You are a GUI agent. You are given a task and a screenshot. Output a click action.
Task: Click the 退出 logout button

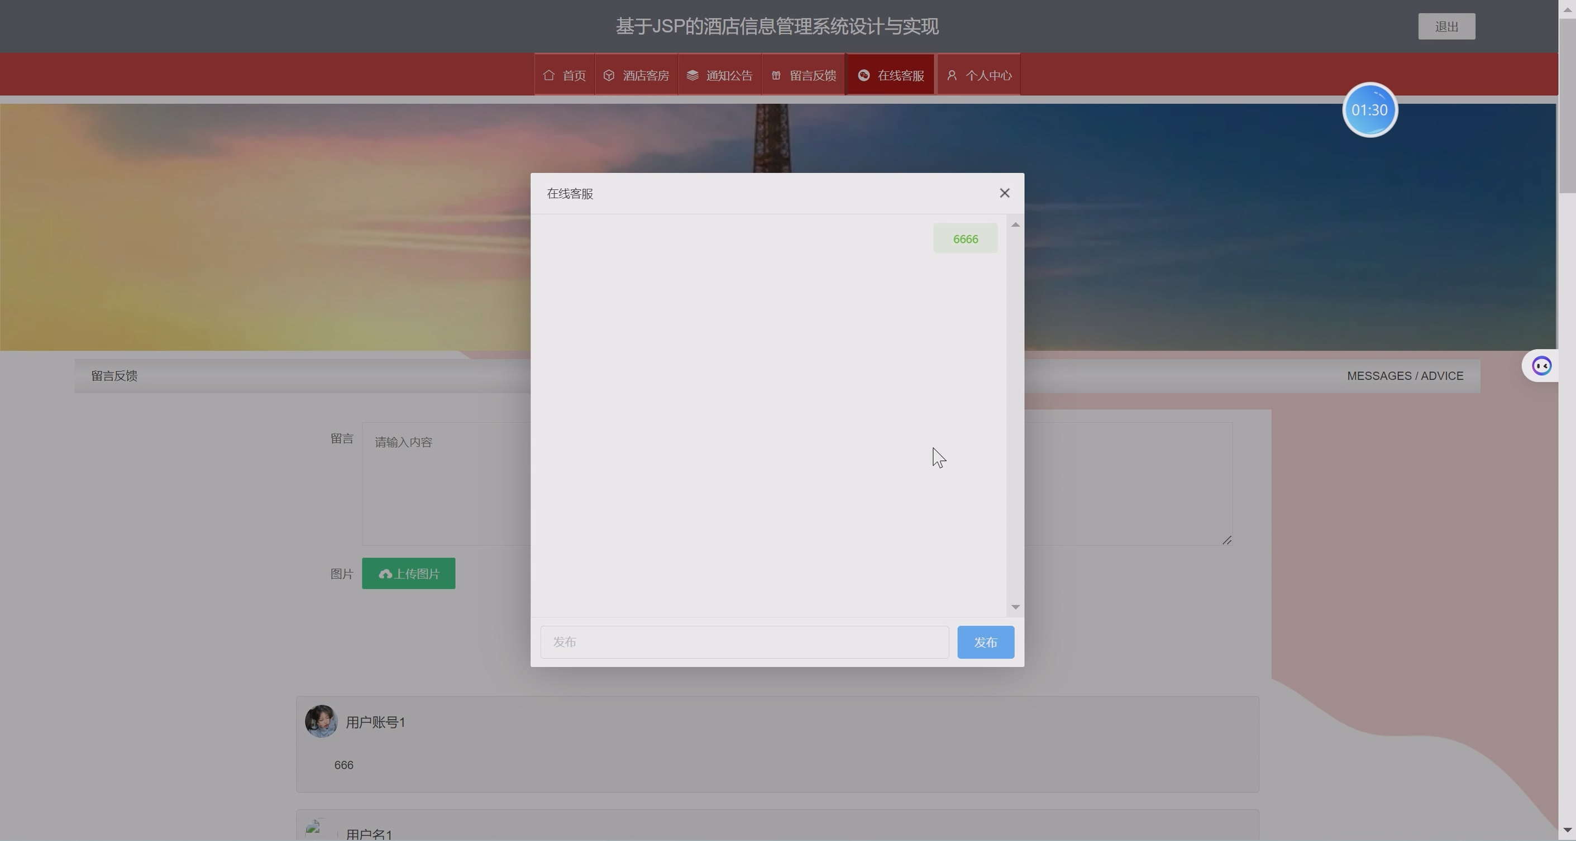(1447, 26)
